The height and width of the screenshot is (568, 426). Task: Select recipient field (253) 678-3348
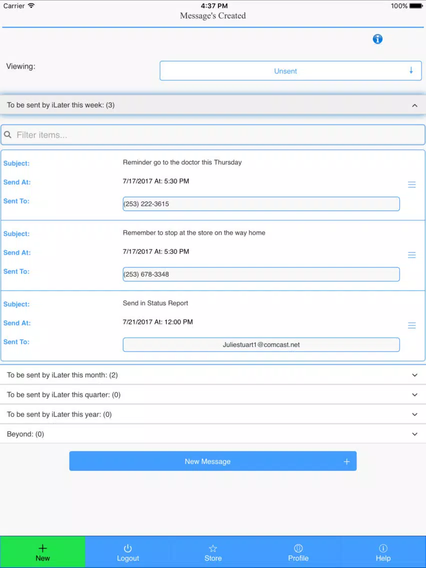261,274
